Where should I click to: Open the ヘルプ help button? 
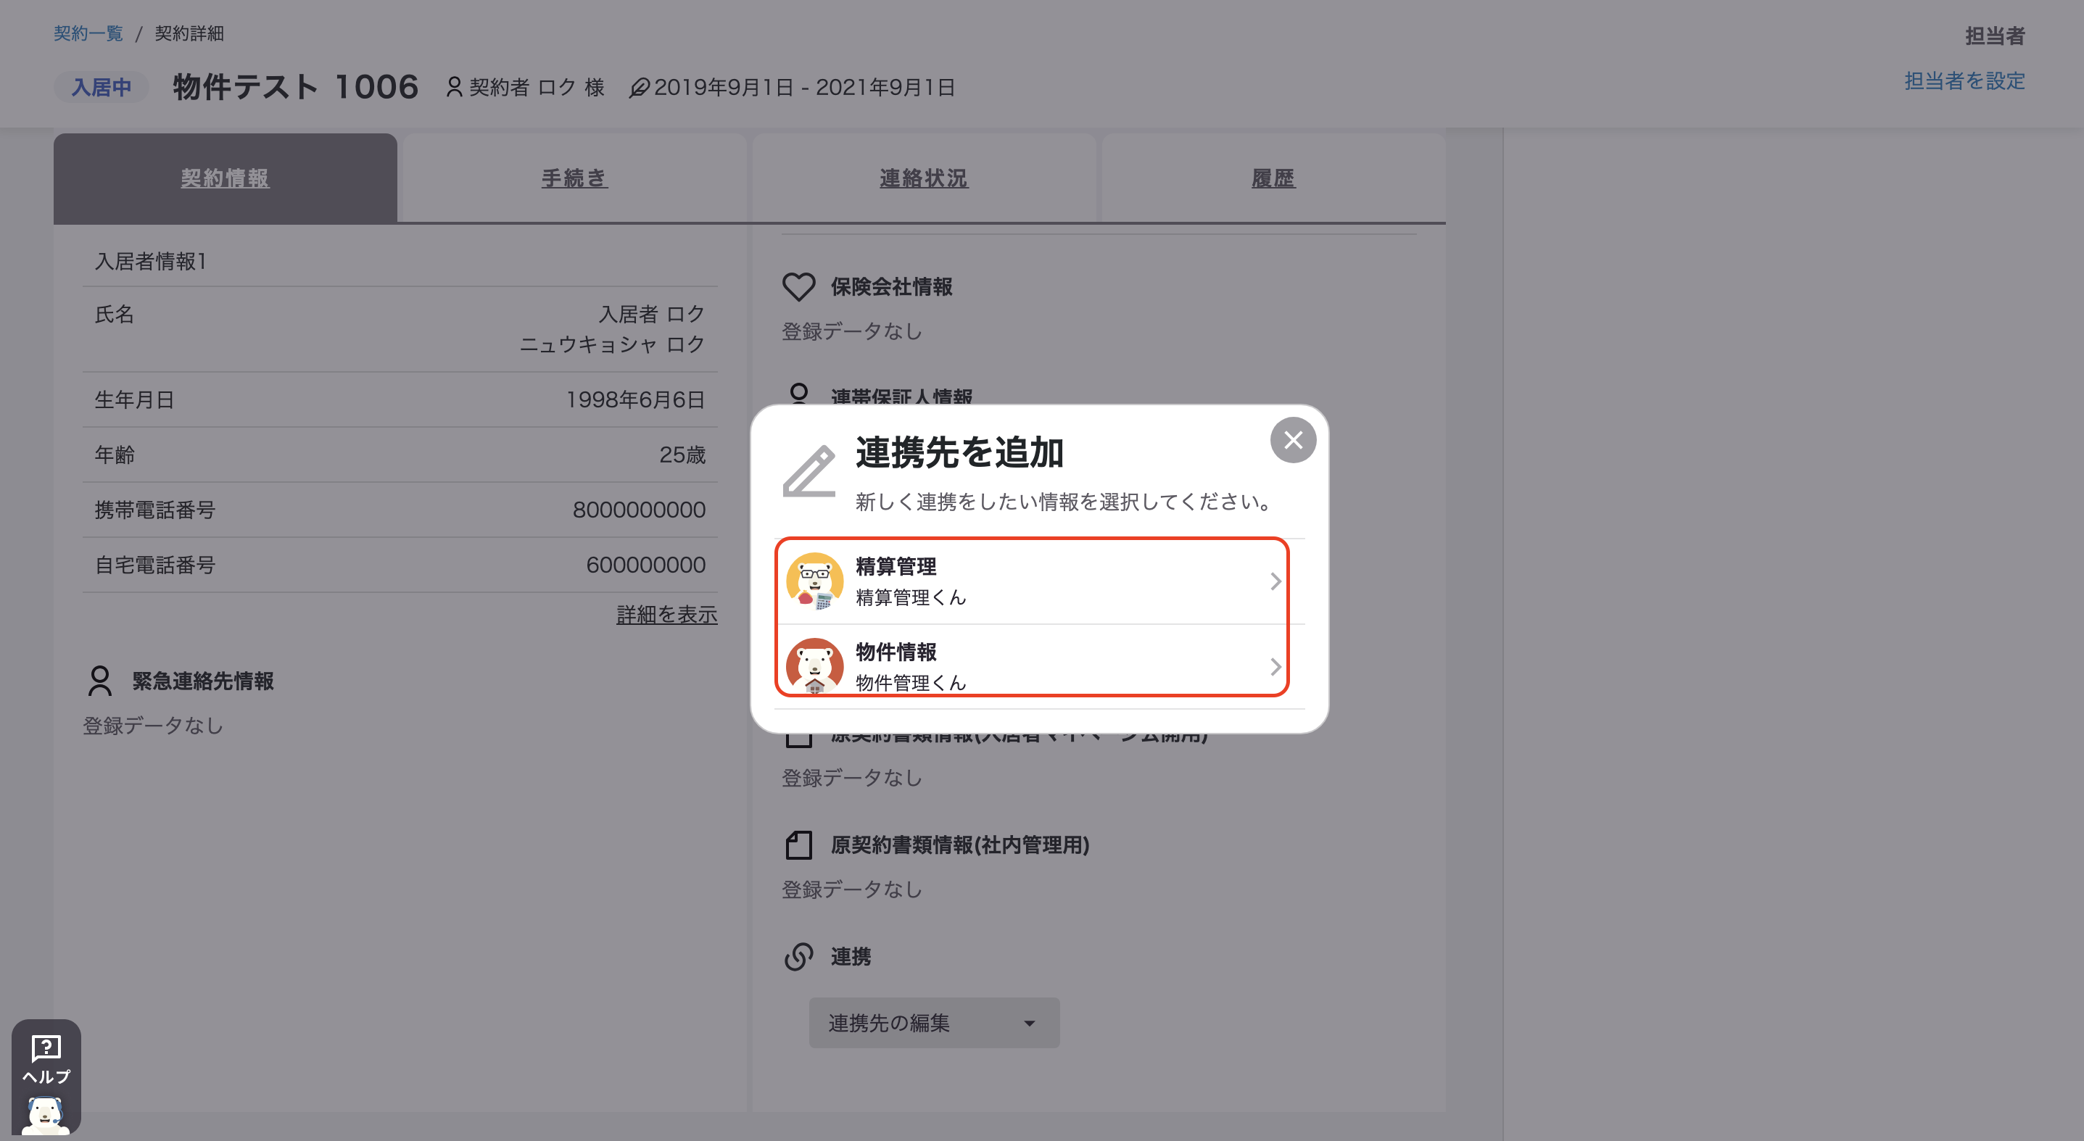(x=46, y=1076)
